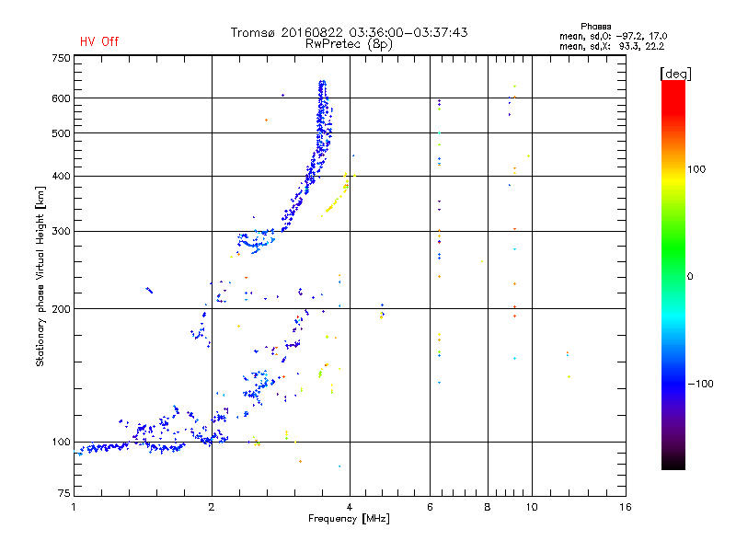Click the y-axis label '750'

(61, 58)
